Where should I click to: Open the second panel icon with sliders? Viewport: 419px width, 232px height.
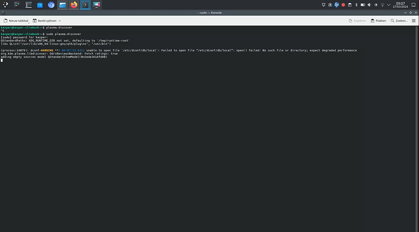pyautogui.click(x=17, y=5)
